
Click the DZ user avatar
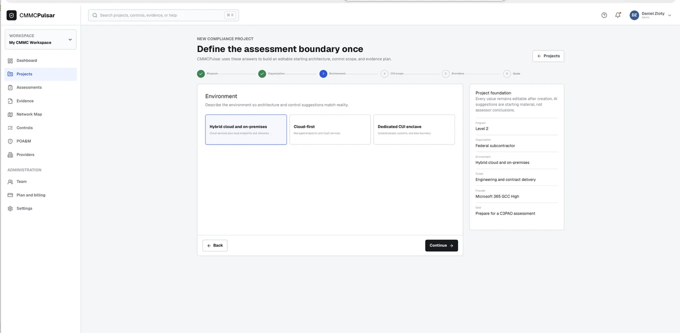coord(634,15)
